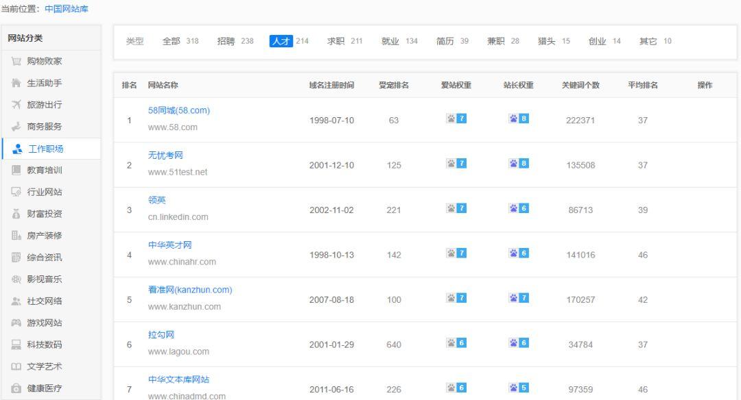The image size is (741, 400).
Task: Select the active 人才 filter tab
Action: coord(281,41)
